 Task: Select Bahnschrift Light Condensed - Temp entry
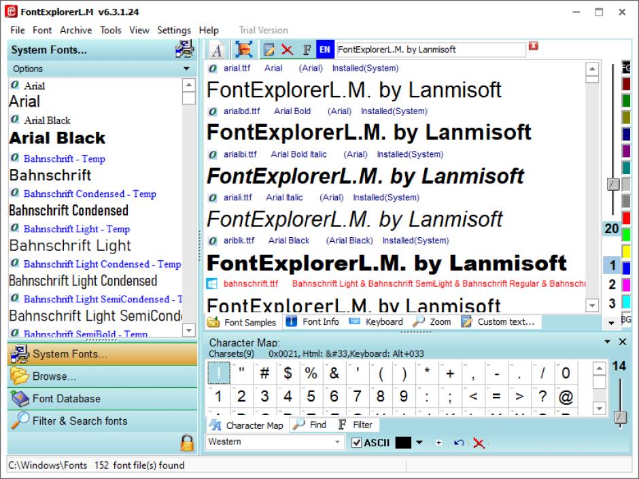pyautogui.click(x=102, y=264)
